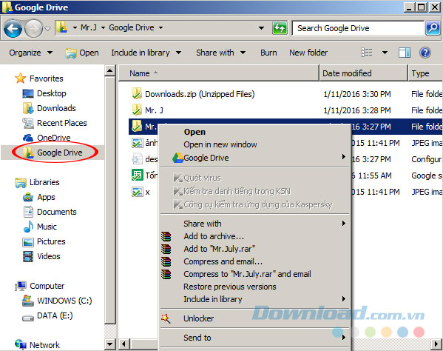Screen dimensions: 443x351
Task: Click the OneDrive cloud icon in Favorites
Action: click(28, 138)
